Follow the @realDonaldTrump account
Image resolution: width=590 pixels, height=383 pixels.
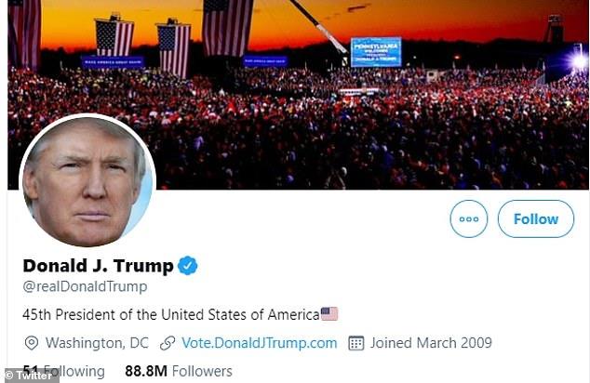click(536, 218)
